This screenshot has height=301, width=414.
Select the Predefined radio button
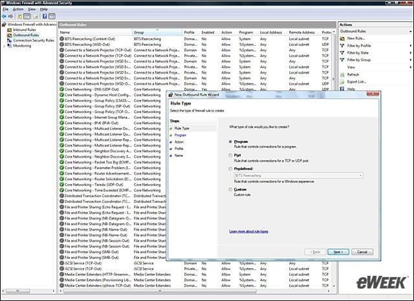pyautogui.click(x=230, y=169)
